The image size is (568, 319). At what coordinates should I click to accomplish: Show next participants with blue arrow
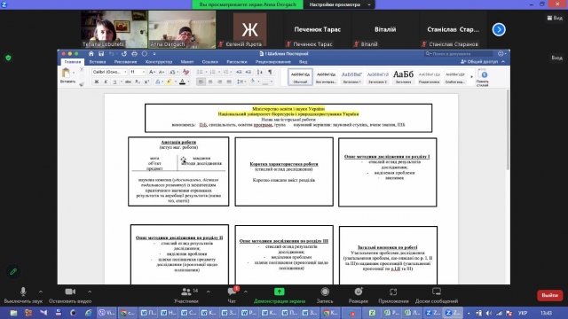[499, 29]
